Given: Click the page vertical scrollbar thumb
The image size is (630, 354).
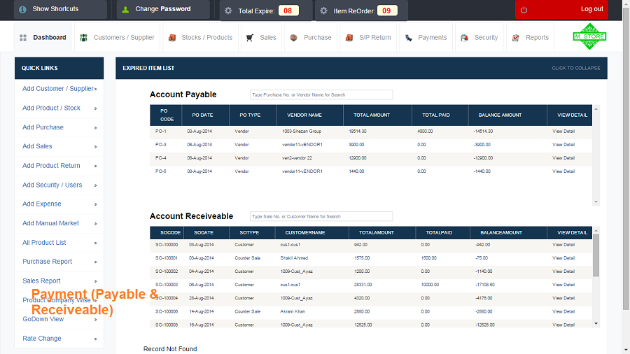Looking at the screenshot, I should (x=626, y=159).
